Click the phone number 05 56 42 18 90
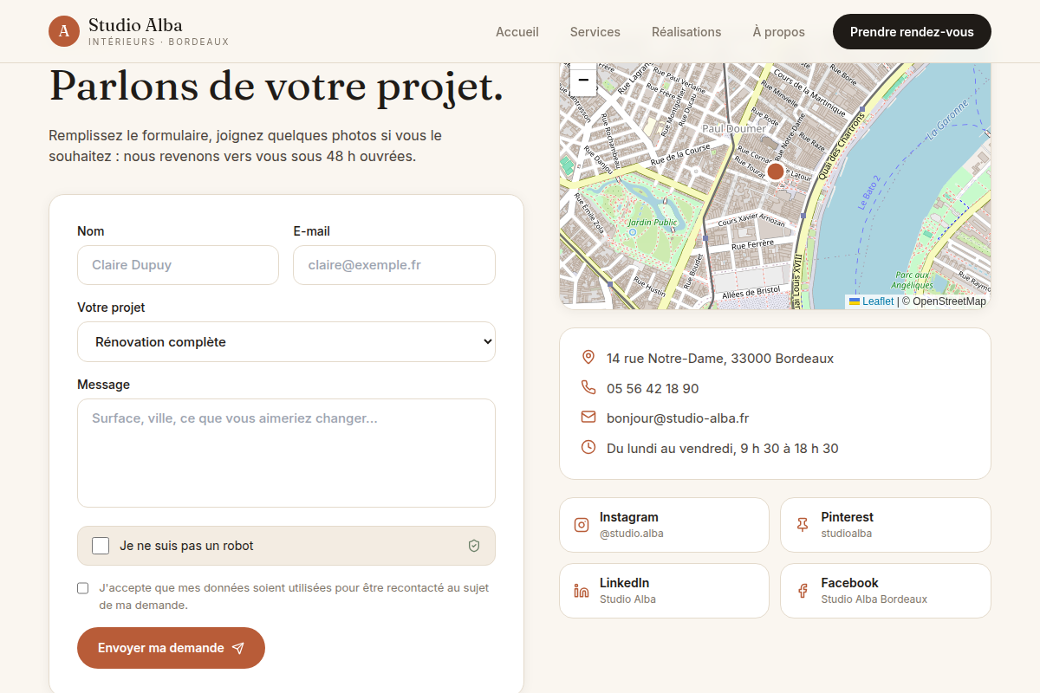Screen dimensions: 1040x693 pos(653,388)
